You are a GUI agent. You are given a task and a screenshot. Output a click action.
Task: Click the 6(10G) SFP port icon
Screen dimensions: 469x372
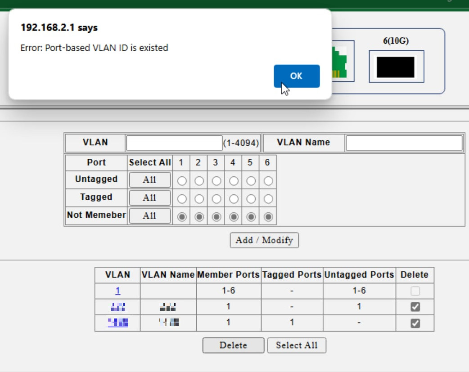395,67
